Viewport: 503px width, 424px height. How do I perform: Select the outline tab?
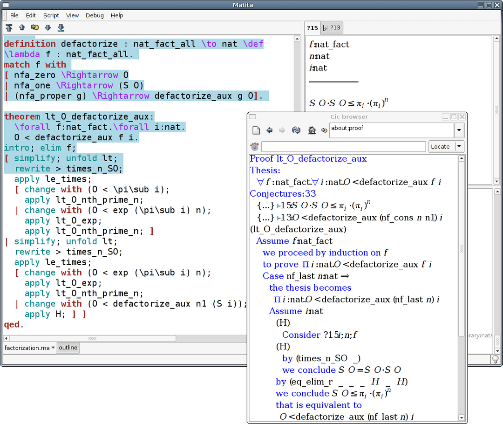click(68, 348)
